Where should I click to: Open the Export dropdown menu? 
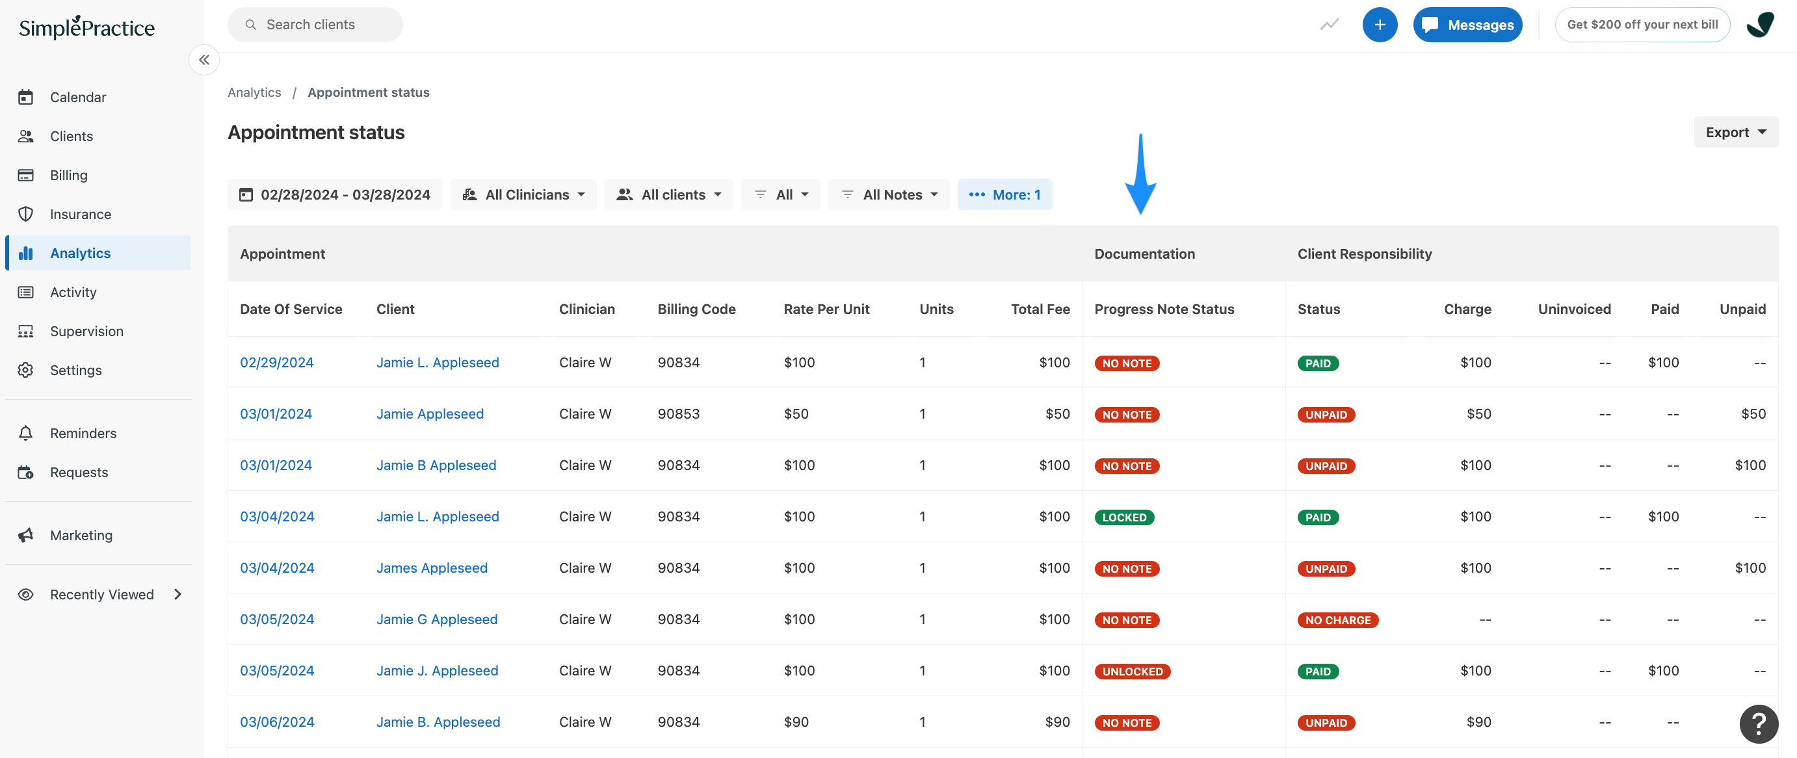(1735, 132)
